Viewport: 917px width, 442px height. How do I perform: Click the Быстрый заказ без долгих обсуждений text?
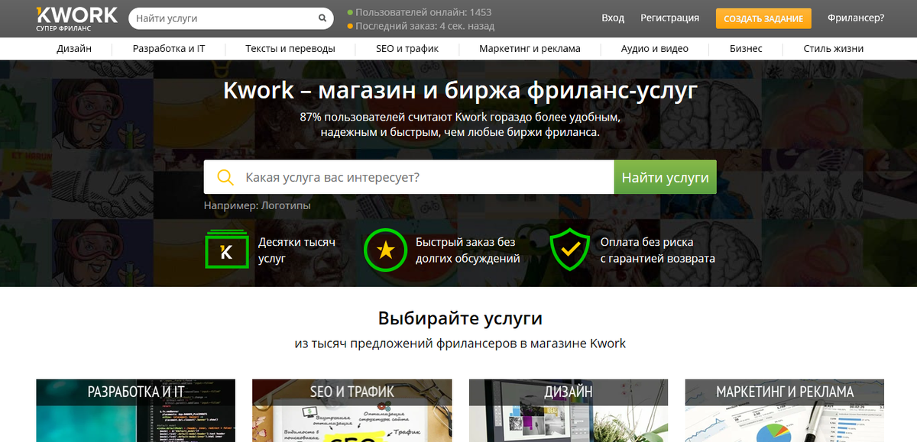[468, 250]
